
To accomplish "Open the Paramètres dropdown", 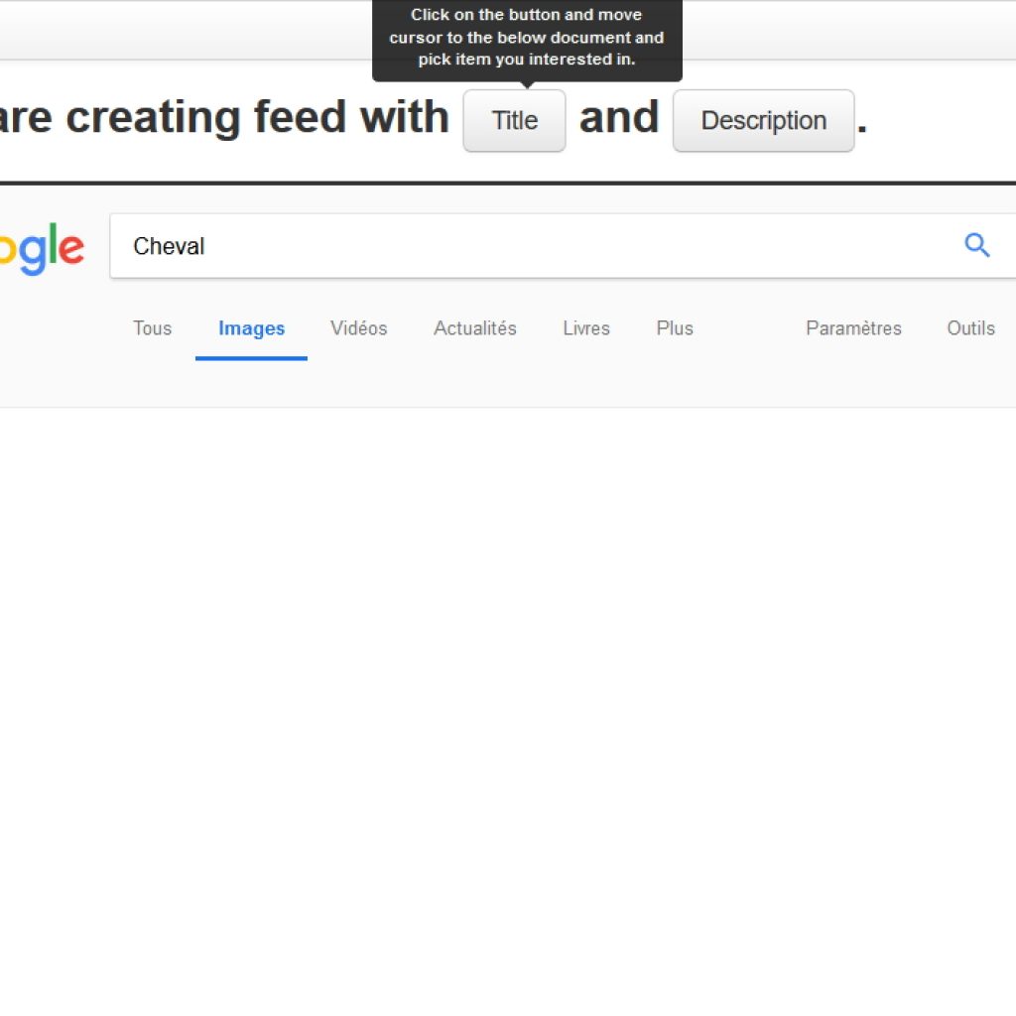I will pyautogui.click(x=853, y=327).
